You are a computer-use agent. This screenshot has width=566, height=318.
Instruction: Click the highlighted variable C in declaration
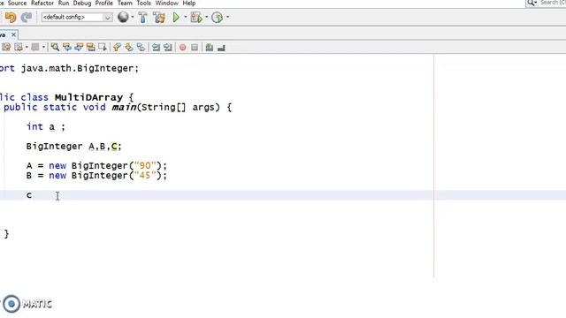coord(114,147)
